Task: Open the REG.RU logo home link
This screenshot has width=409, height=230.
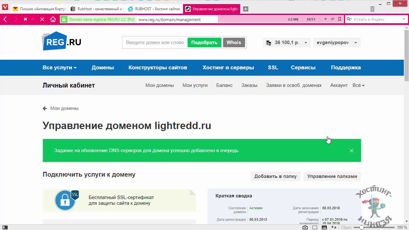Action: 62,41
